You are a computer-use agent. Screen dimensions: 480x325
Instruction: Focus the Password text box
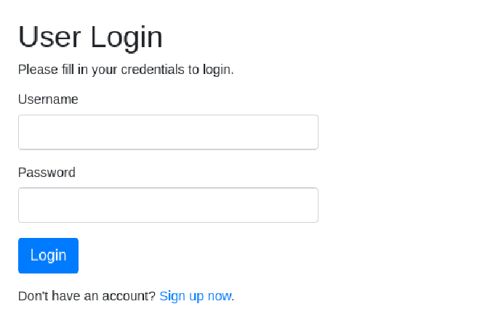click(168, 205)
